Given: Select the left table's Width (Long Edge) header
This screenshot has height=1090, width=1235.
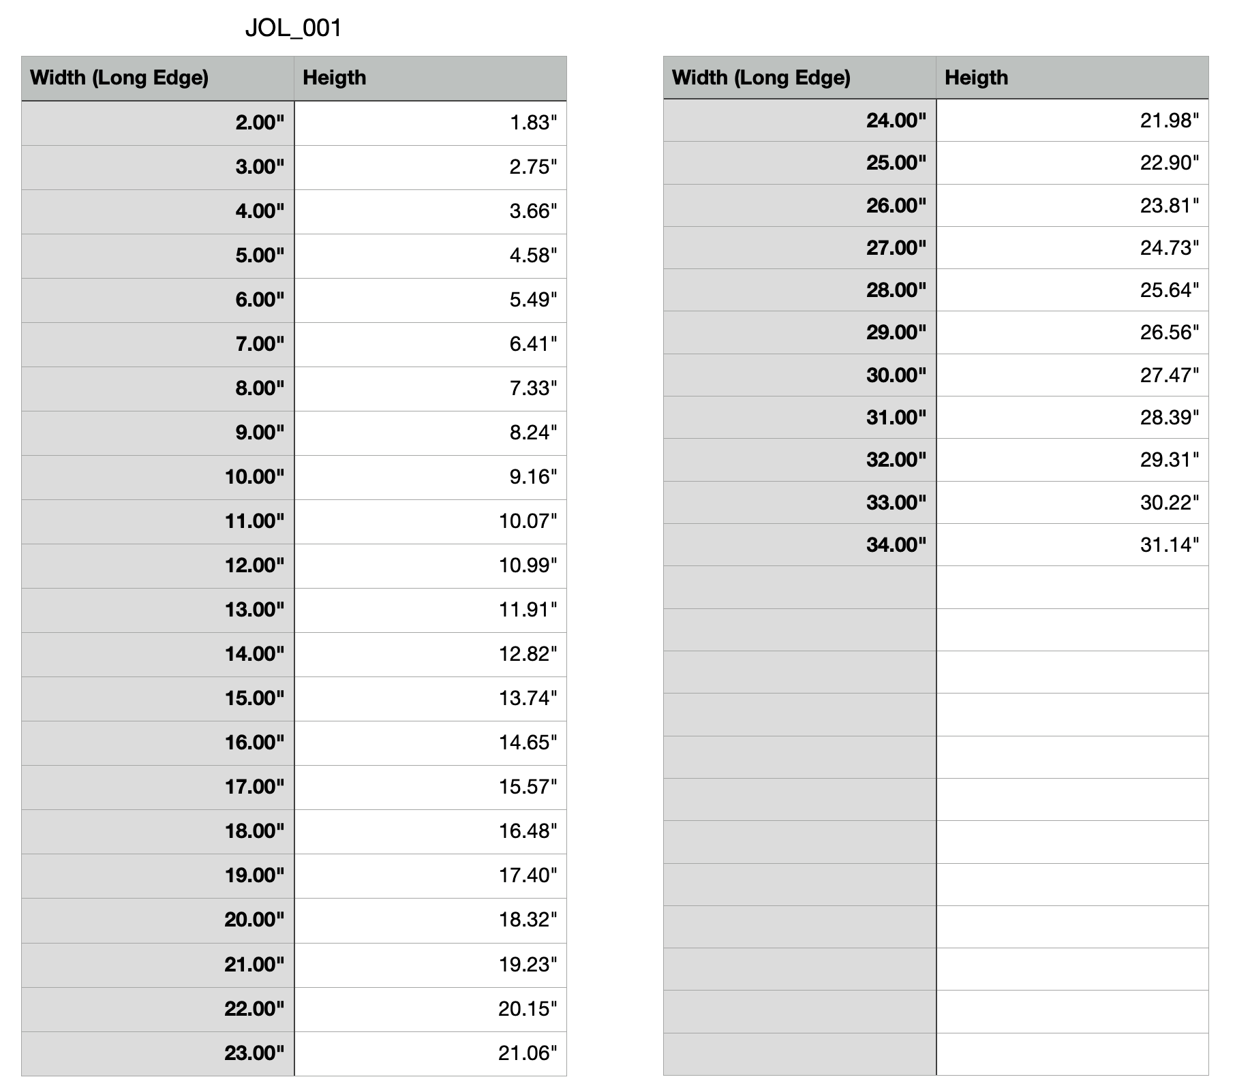Looking at the screenshot, I should click(119, 78).
